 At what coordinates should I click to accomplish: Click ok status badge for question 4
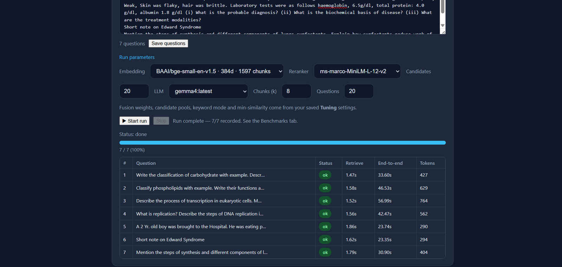click(325, 214)
